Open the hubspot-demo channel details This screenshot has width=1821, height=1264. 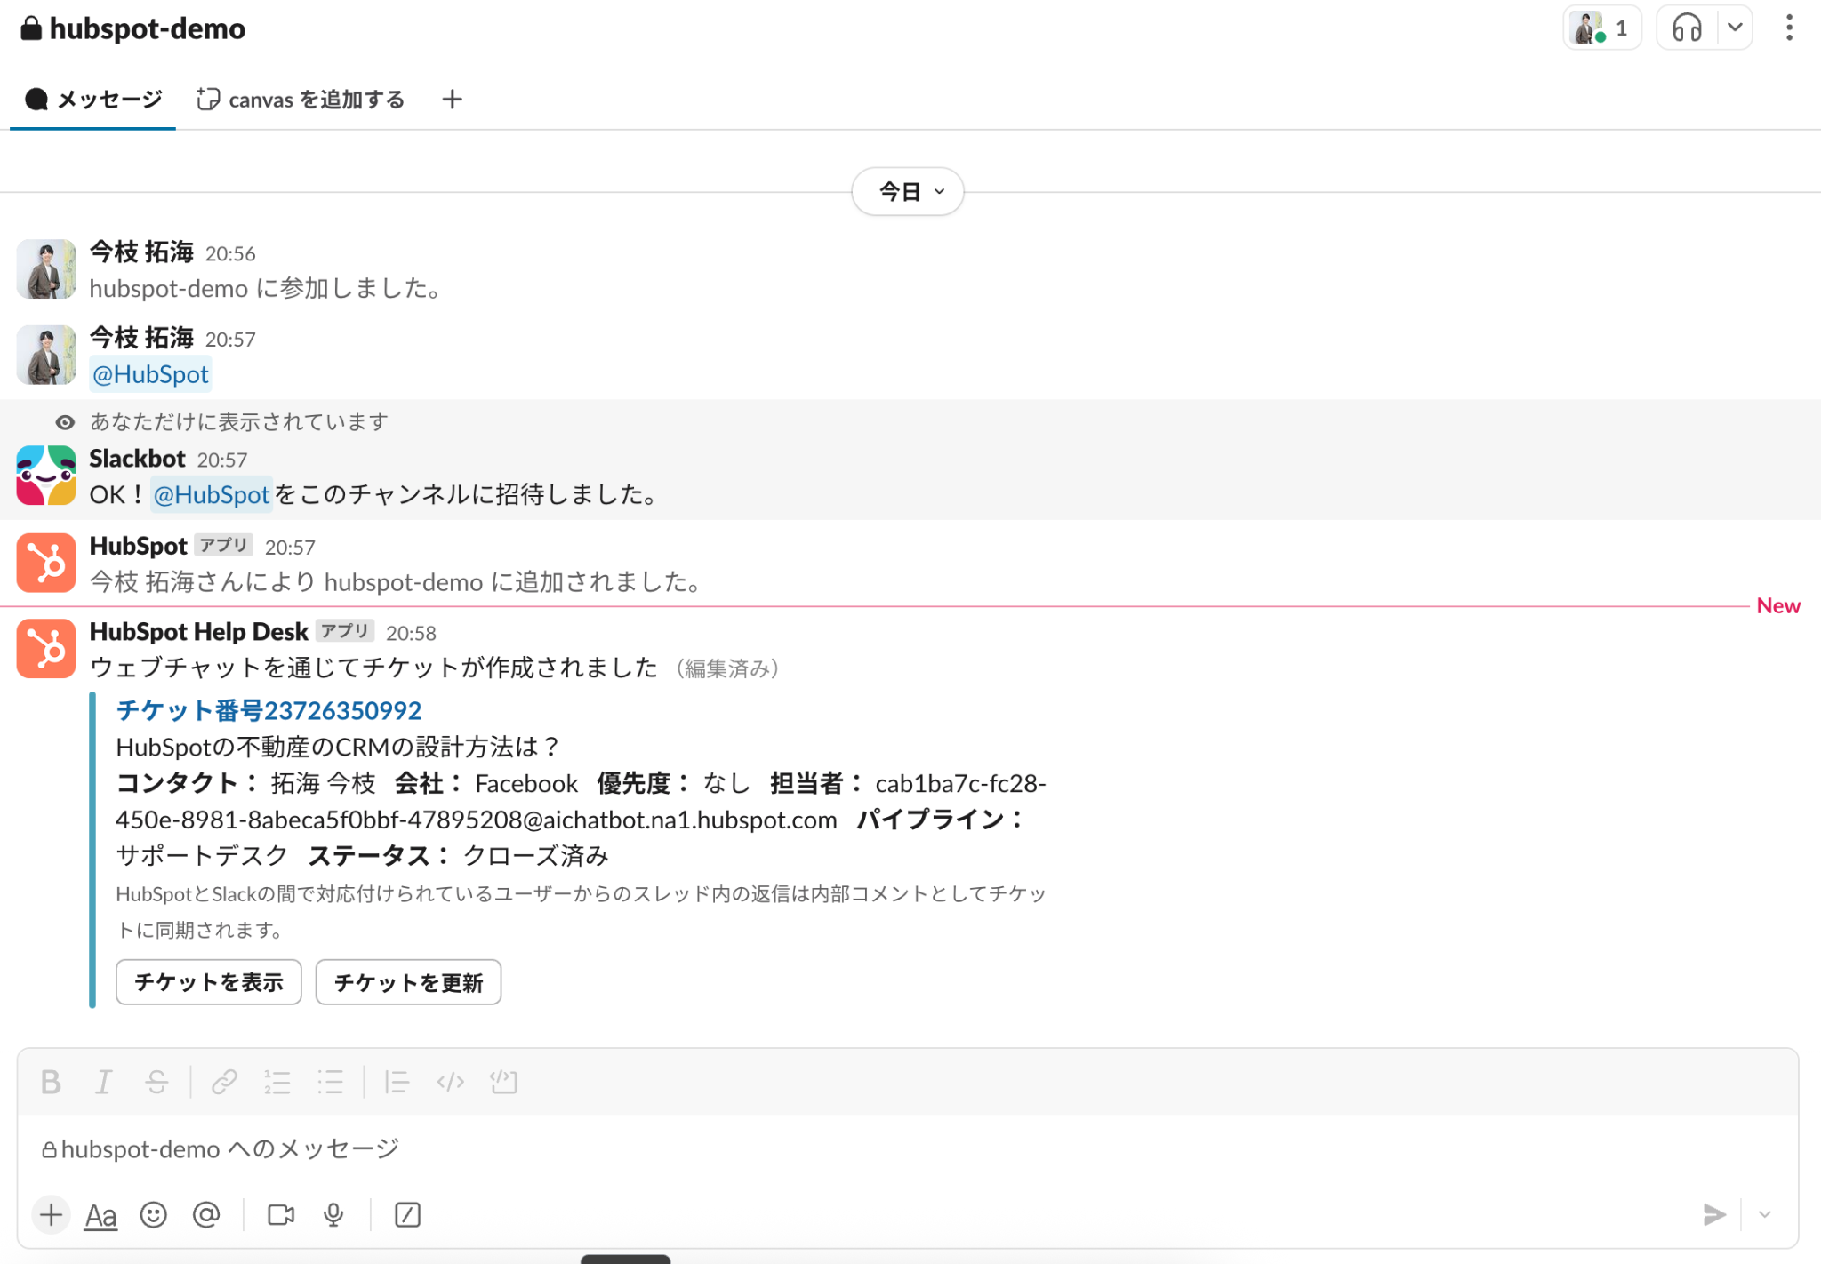pyautogui.click(x=133, y=28)
